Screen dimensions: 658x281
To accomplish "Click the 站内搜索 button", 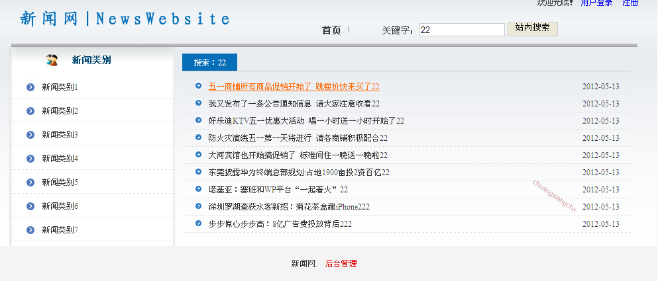I will pos(533,29).
